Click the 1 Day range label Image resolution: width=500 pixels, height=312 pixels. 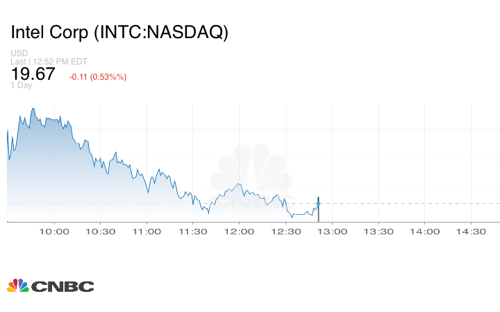(x=22, y=85)
